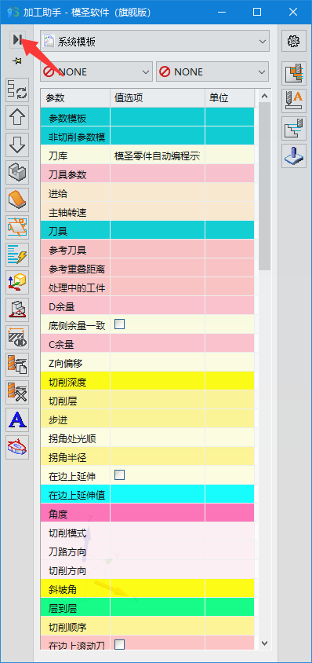Select the 非切削参数模 row

[147, 136]
